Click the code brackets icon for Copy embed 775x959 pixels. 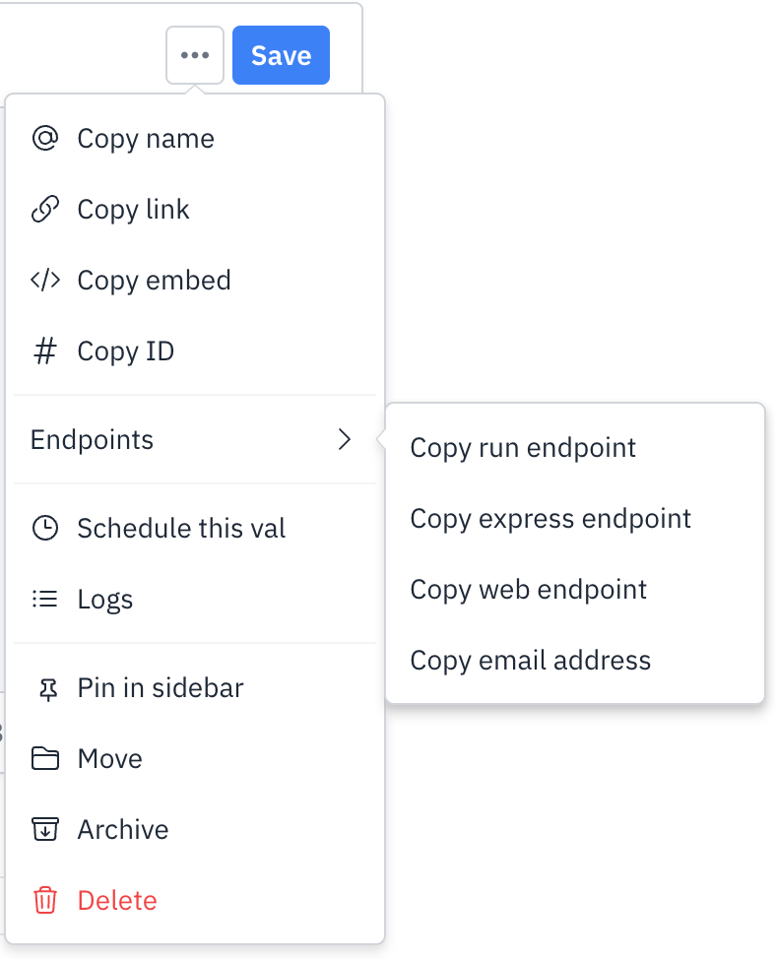pyautogui.click(x=45, y=280)
